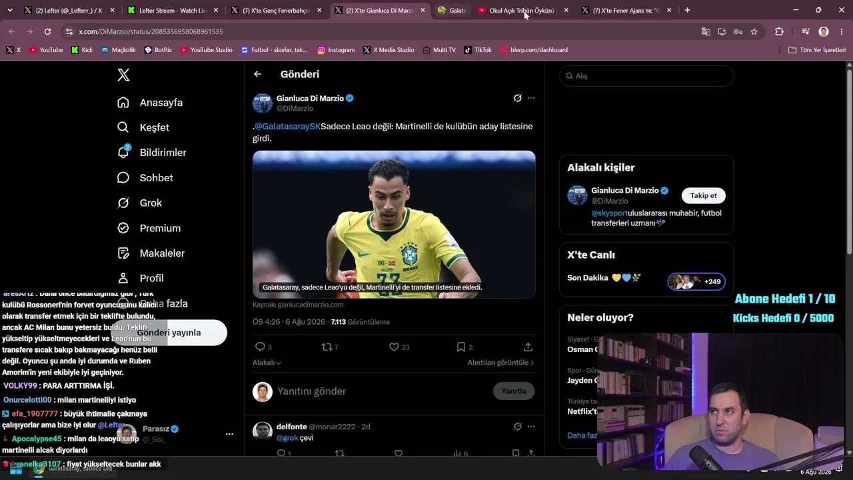Viewport: 853px width, 480px height.
Task: Open the @grok mention in delfonte's reply
Action: 287,438
